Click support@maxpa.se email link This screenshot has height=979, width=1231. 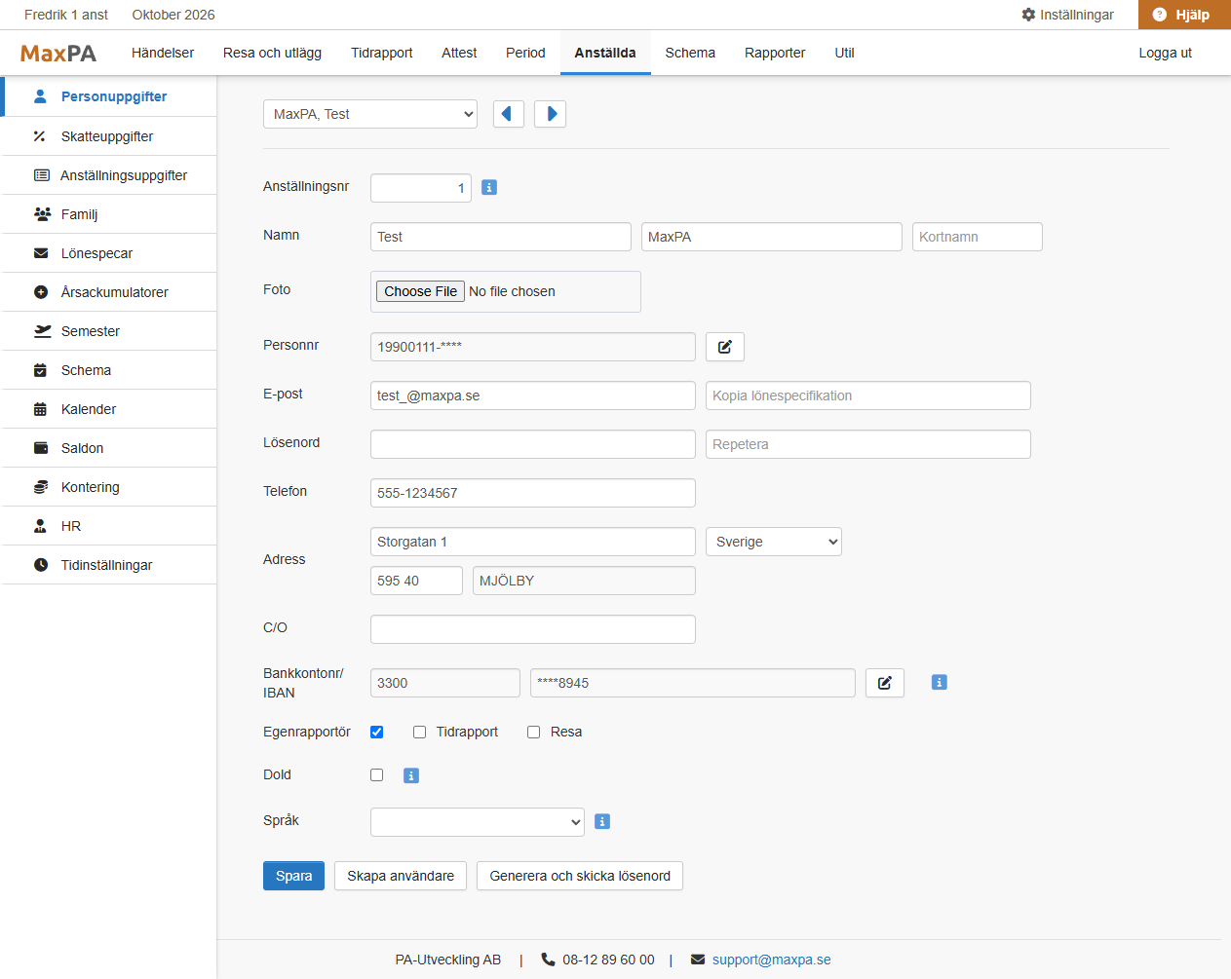pyautogui.click(x=772, y=960)
